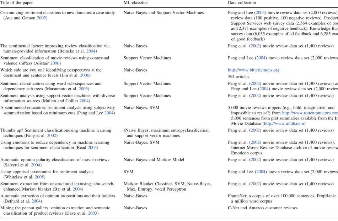Image resolution: width=338 pixels, height=221 pixels.
Task: Select title 'Using appraisal taxonomies for sentiment analysis'
Action: click(47, 172)
